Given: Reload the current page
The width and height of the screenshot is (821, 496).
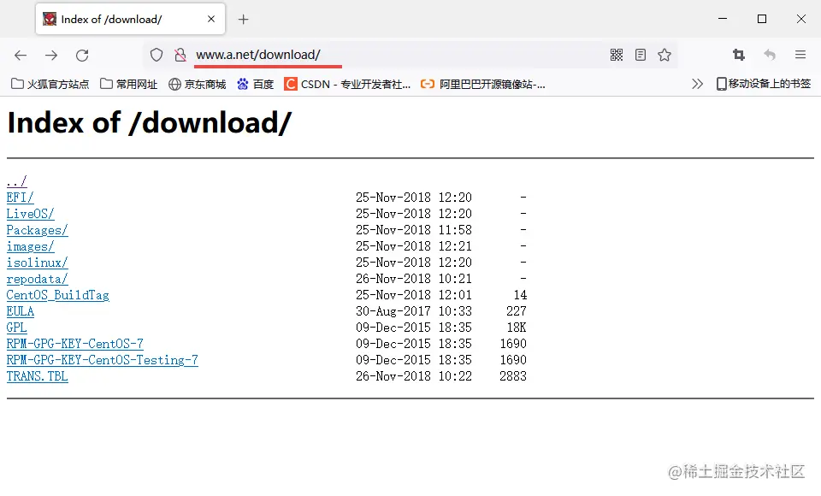Looking at the screenshot, I should (82, 54).
